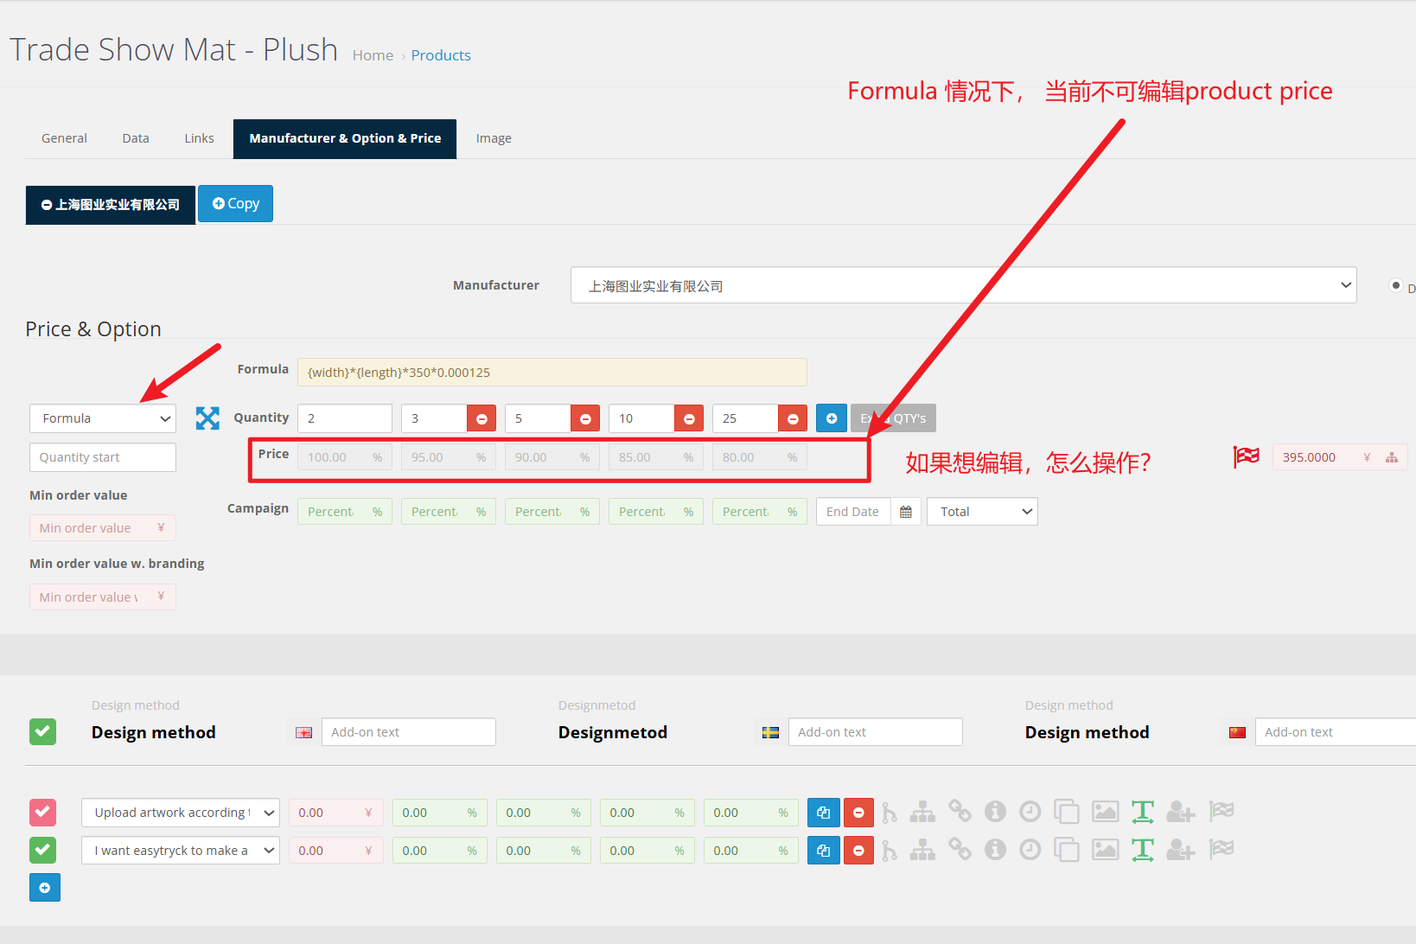The width and height of the screenshot is (1416, 944).
Task: Open the calendar picker next to End Date
Action: click(906, 512)
